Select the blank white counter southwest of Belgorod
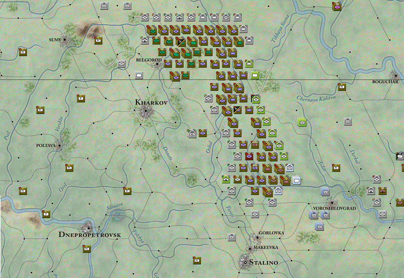The height and width of the screenshot is (278, 404). point(139,76)
